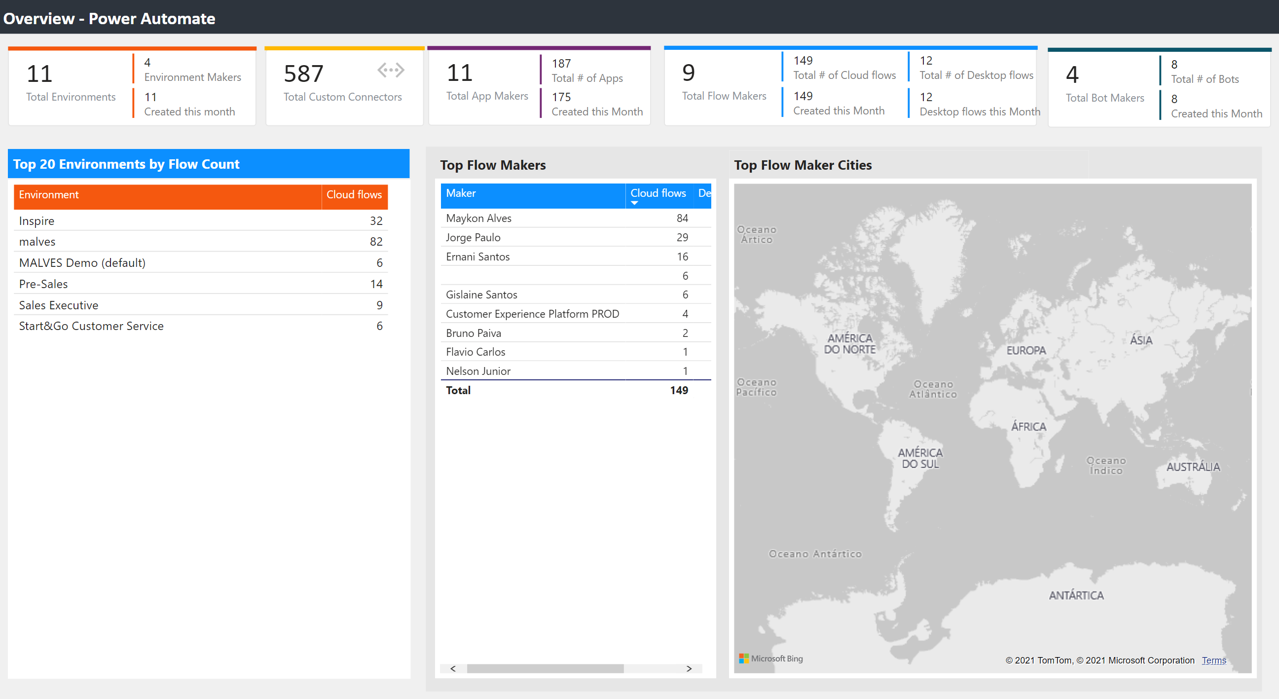
Task: Click the custom connectors icon on the 587 card
Action: [x=391, y=70]
